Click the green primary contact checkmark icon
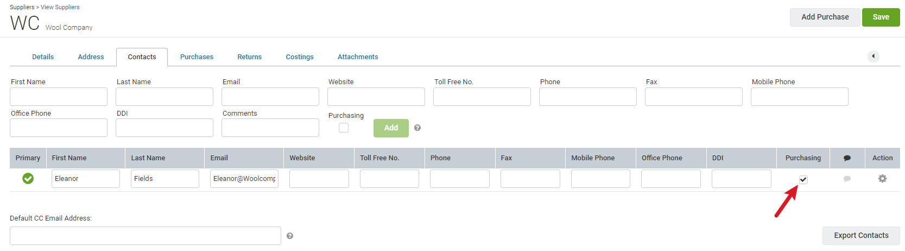 click(x=28, y=178)
